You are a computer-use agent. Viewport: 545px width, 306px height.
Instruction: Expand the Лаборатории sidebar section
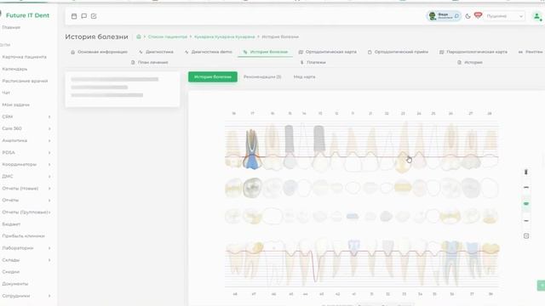[x=26, y=248]
